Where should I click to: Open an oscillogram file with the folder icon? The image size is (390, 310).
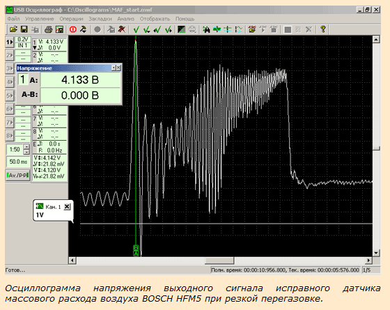pos(13,29)
